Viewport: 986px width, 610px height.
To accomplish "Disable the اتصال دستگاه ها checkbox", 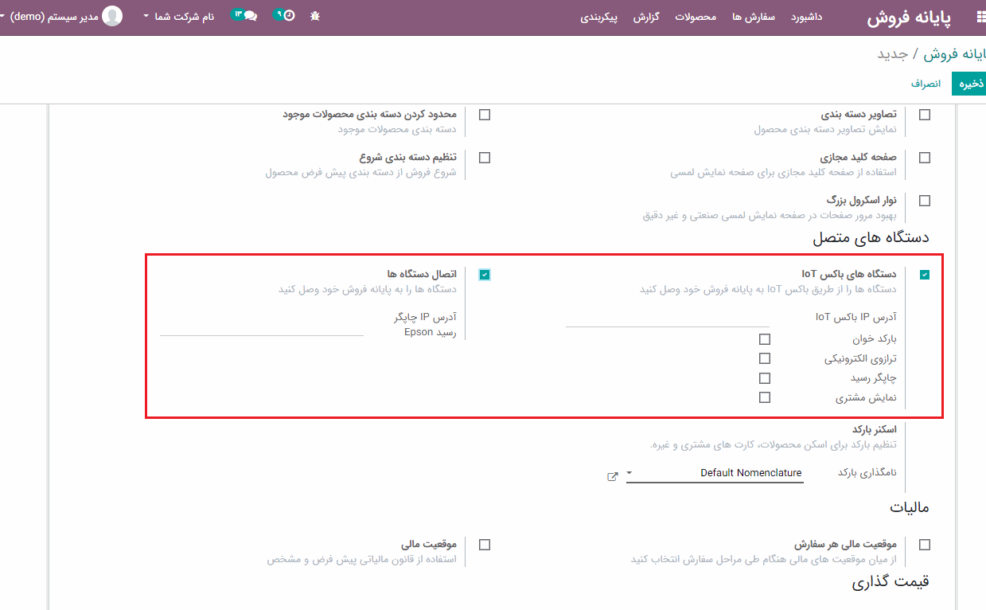I will [485, 275].
